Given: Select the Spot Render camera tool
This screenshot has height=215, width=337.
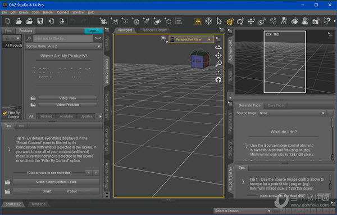Looking at the screenshot, I should point(316,21).
